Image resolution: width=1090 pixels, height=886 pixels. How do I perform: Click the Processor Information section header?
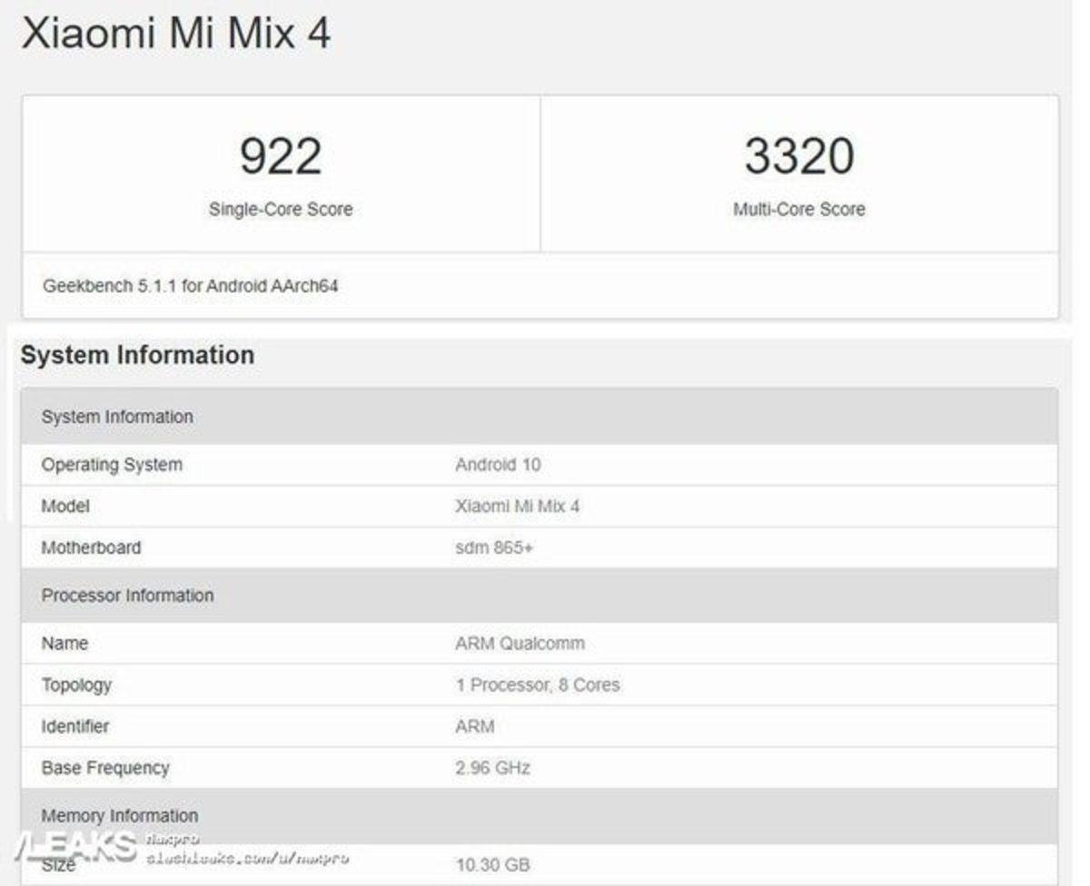click(127, 596)
